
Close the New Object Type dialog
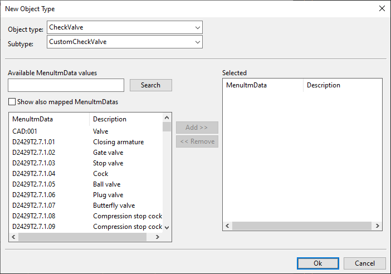(382, 8)
